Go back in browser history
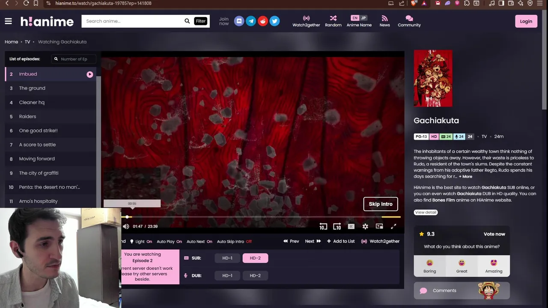The width and height of the screenshot is (548, 308). pos(7,3)
